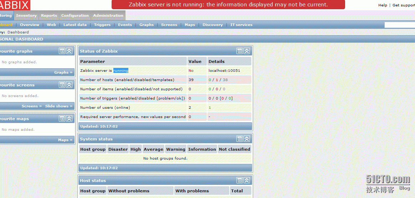The height and width of the screenshot is (198, 415).
Task: Open menu icon in System status widget
Action: click(x=240, y=139)
